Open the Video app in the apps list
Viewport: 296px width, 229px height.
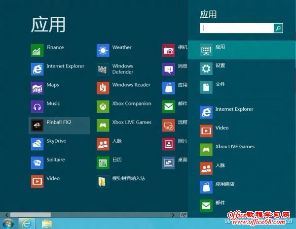37,182
